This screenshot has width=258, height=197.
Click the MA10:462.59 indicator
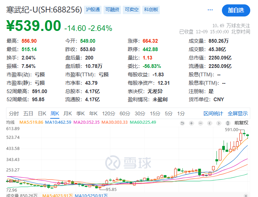[58, 122]
